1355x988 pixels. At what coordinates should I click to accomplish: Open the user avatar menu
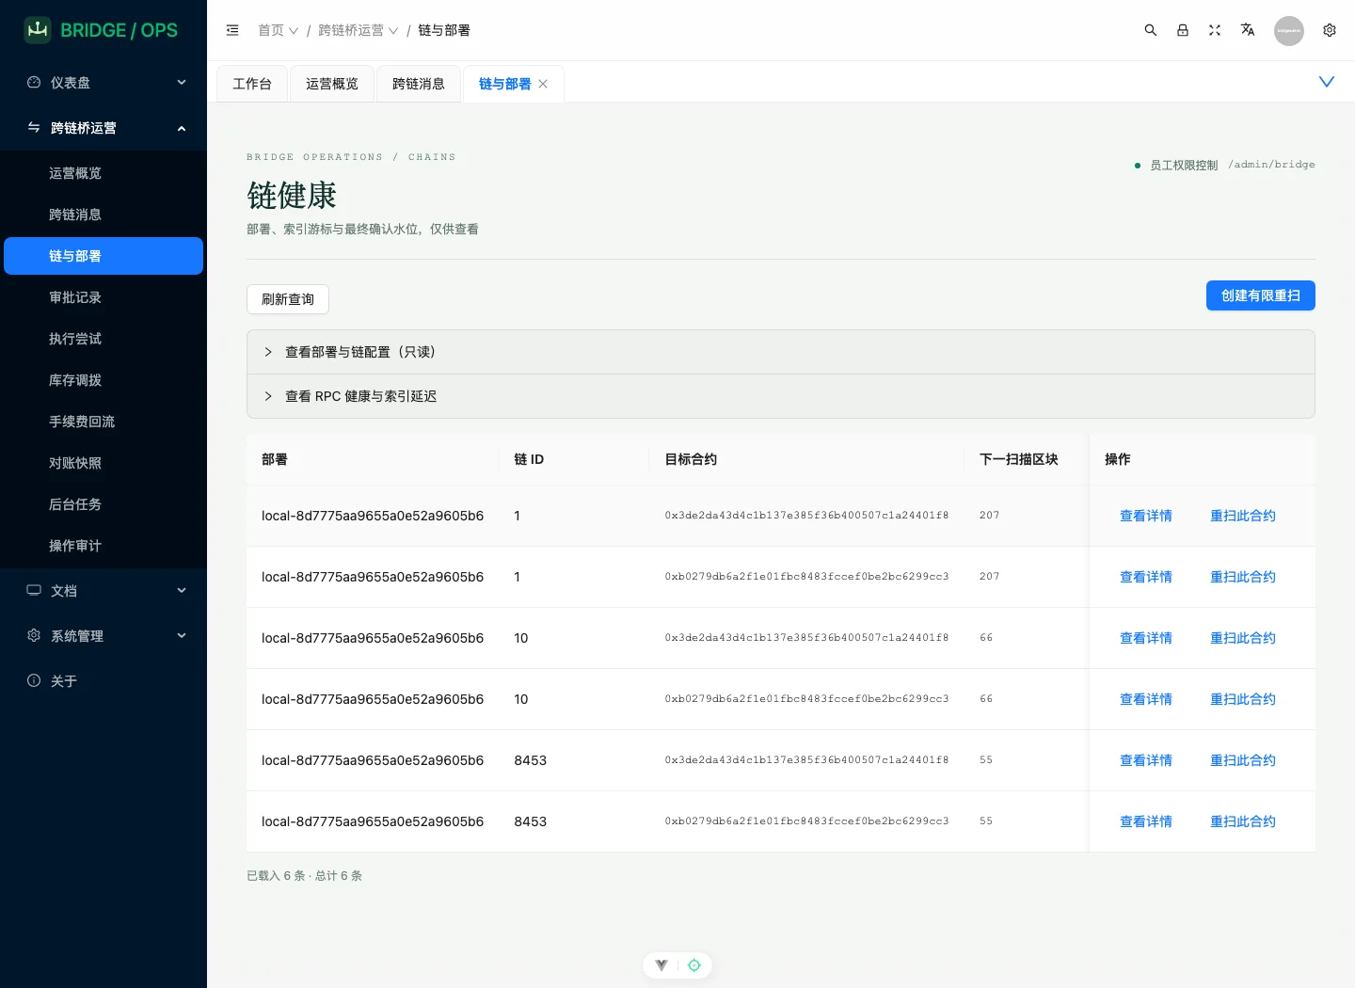[1289, 30]
